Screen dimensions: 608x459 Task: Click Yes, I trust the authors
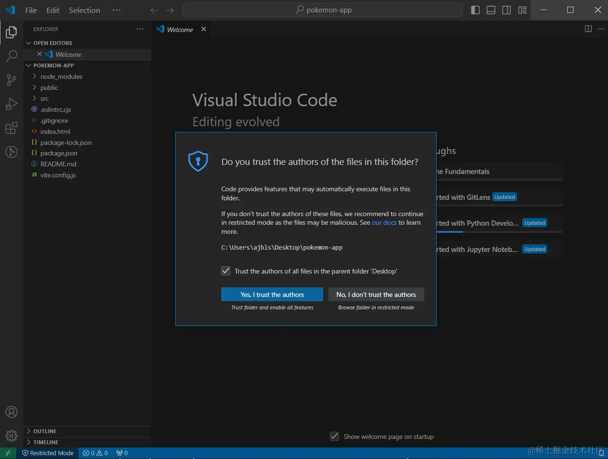[x=272, y=295]
